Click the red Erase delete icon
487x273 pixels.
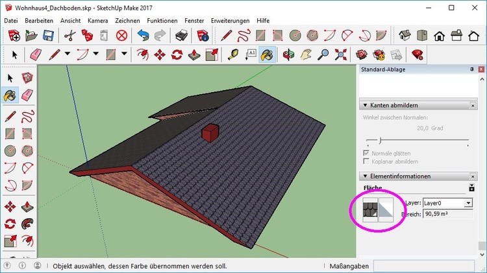[x=121, y=36]
